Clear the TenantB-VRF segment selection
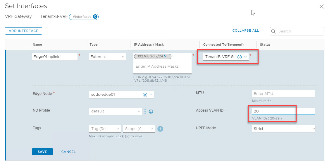 tap(239, 57)
